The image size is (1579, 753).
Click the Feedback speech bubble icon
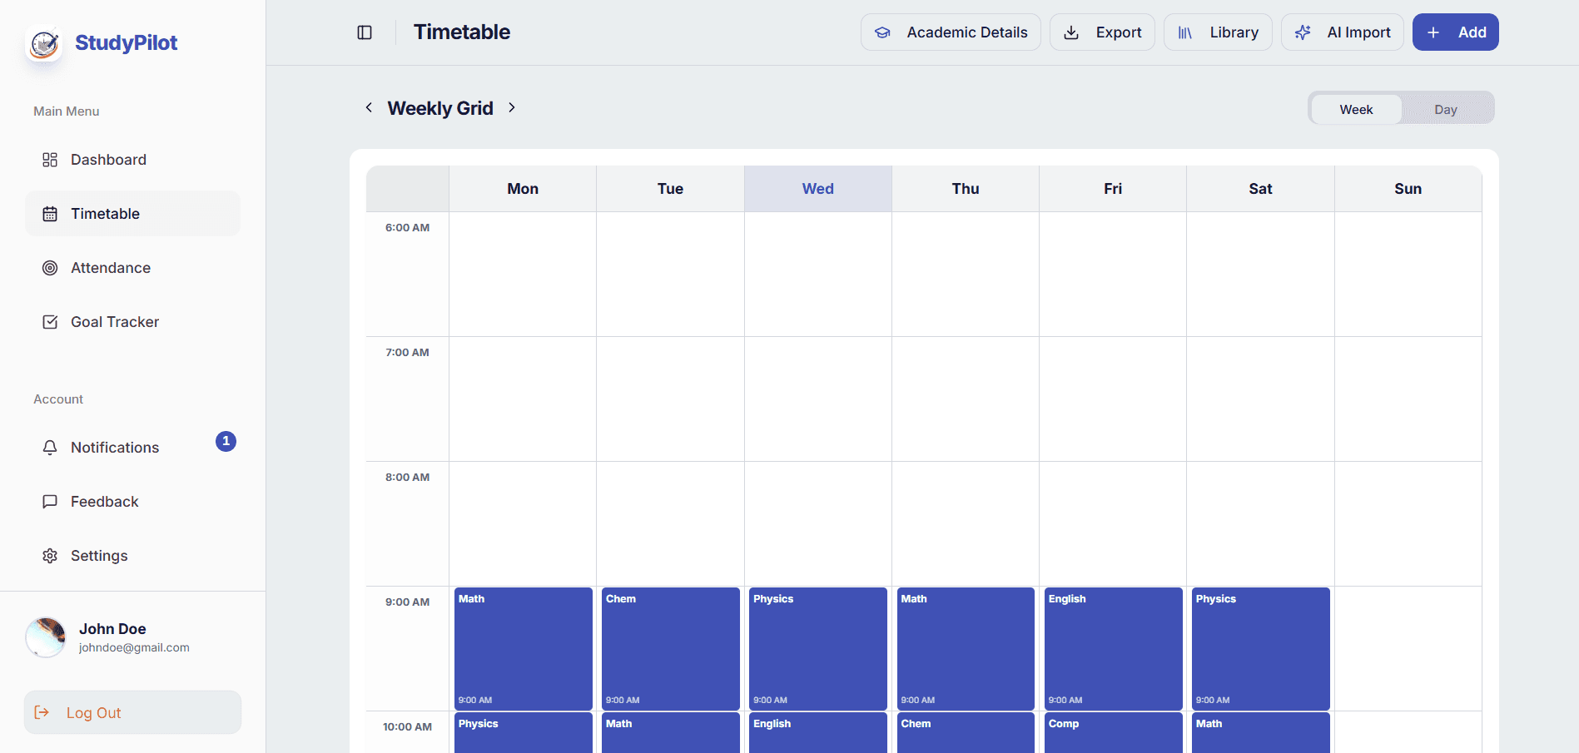click(x=50, y=501)
